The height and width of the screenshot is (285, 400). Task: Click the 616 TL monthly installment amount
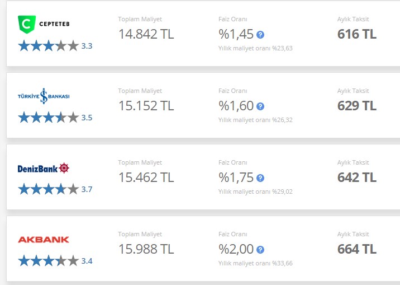point(356,34)
